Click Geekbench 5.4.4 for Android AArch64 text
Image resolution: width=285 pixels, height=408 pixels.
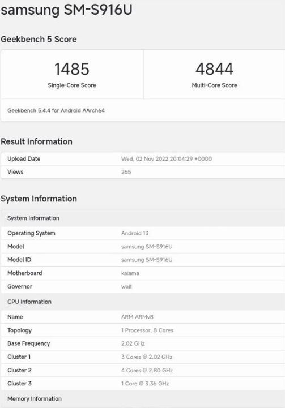pyautogui.click(x=56, y=110)
